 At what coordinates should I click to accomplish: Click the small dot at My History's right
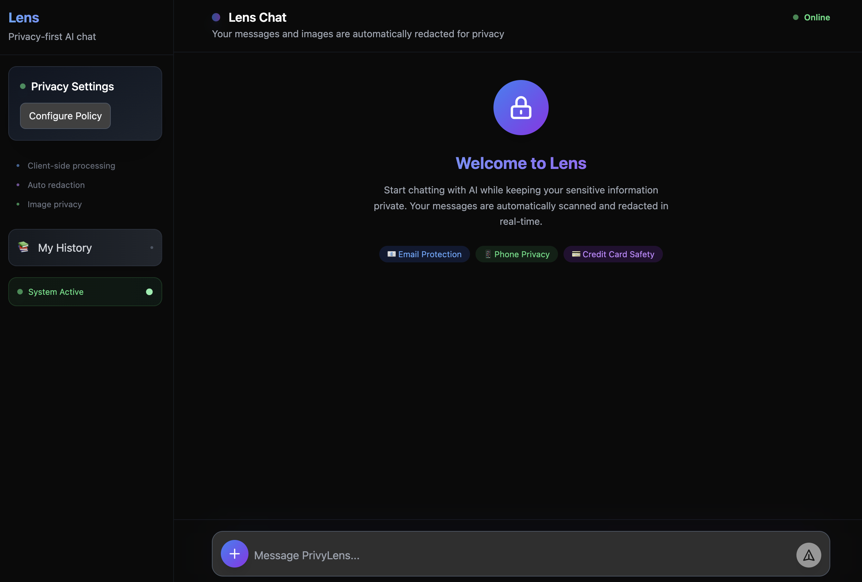152,248
